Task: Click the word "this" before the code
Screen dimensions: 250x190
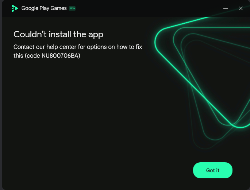Action: coord(18,55)
